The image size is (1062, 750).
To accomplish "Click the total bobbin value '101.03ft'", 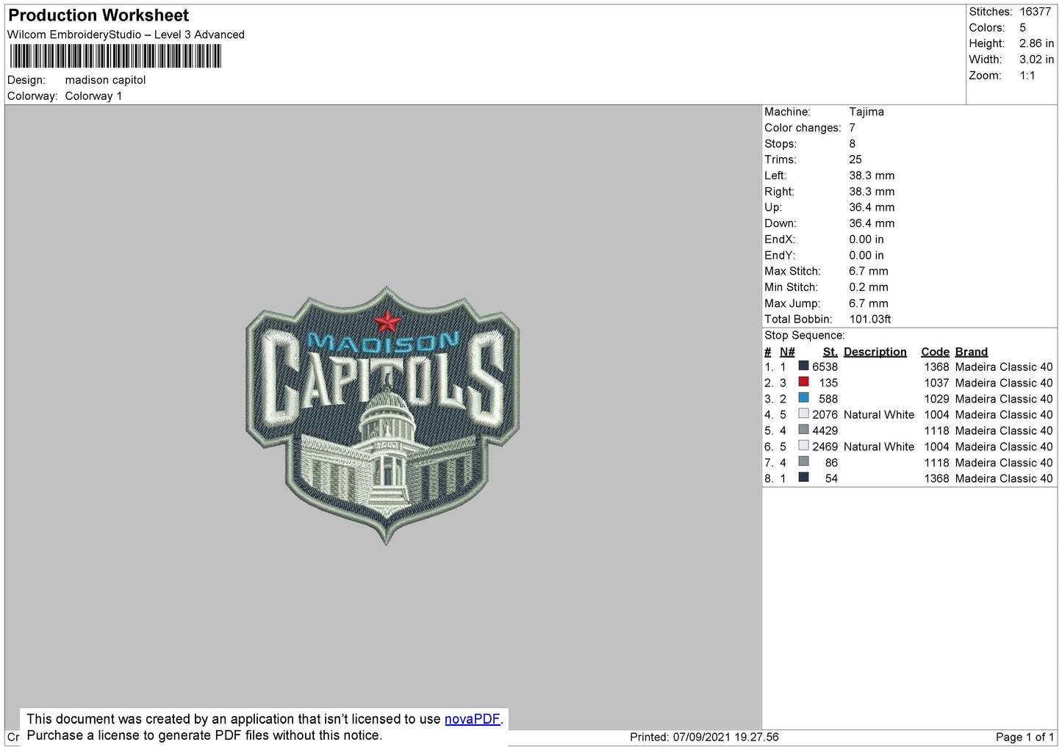I will point(870,319).
